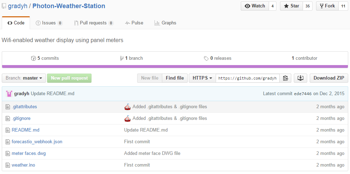Watch the Photon-Weather-Station repository

[255, 6]
